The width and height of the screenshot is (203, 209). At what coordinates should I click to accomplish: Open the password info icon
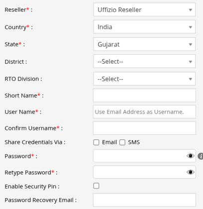click(x=201, y=156)
